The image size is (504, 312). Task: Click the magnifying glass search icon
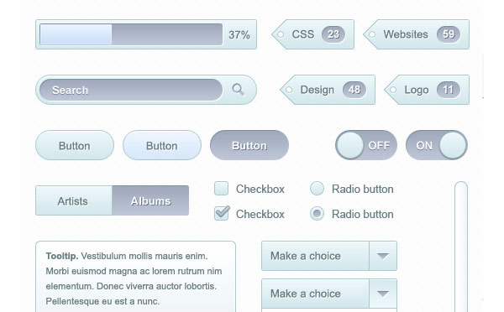click(x=239, y=90)
